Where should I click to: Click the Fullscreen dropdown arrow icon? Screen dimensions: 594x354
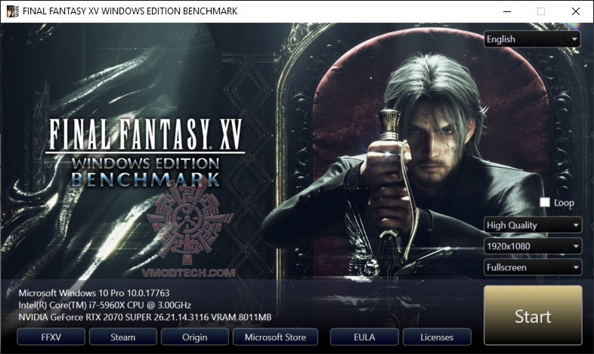pos(576,267)
